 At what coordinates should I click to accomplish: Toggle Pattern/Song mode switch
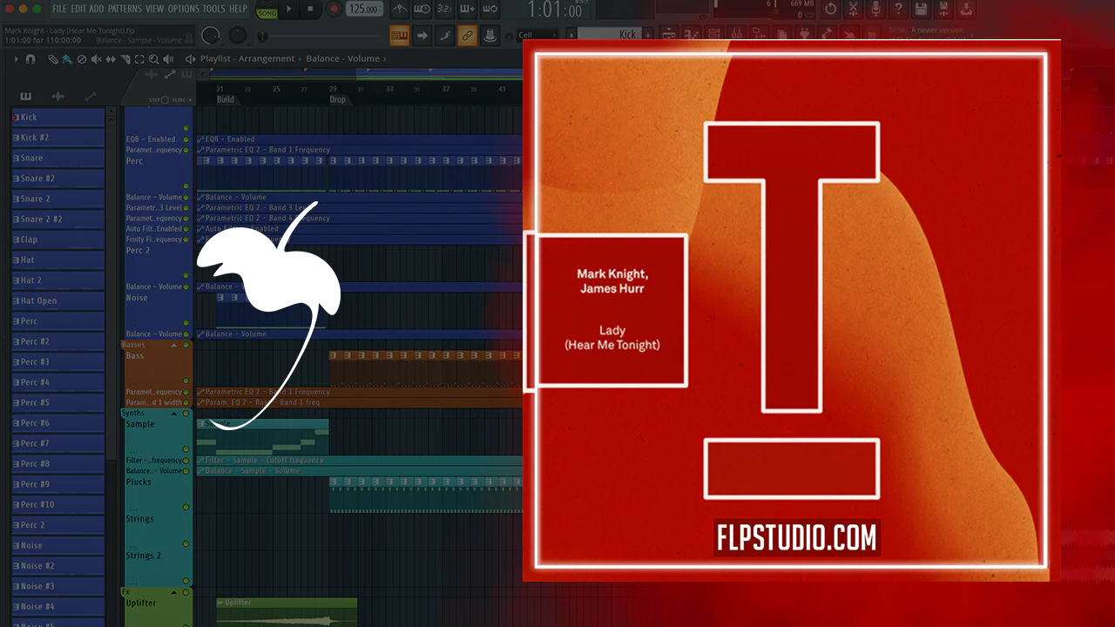click(266, 10)
